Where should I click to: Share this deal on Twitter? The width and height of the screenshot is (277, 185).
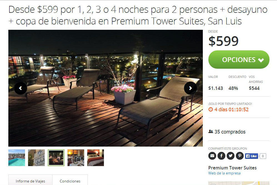[231, 156]
